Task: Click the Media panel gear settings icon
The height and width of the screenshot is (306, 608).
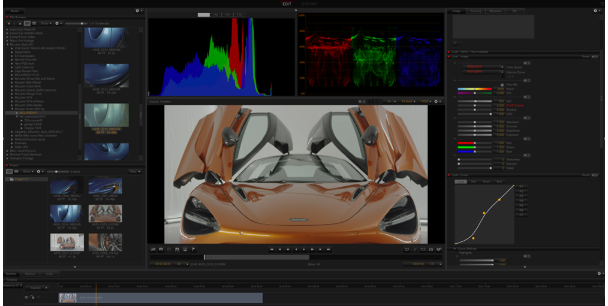Action: point(138,11)
